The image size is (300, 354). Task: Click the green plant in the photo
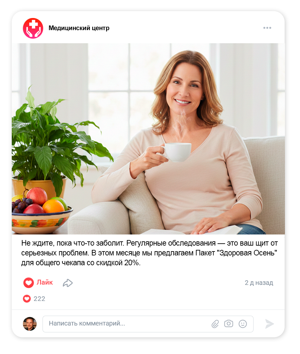click(x=56, y=140)
